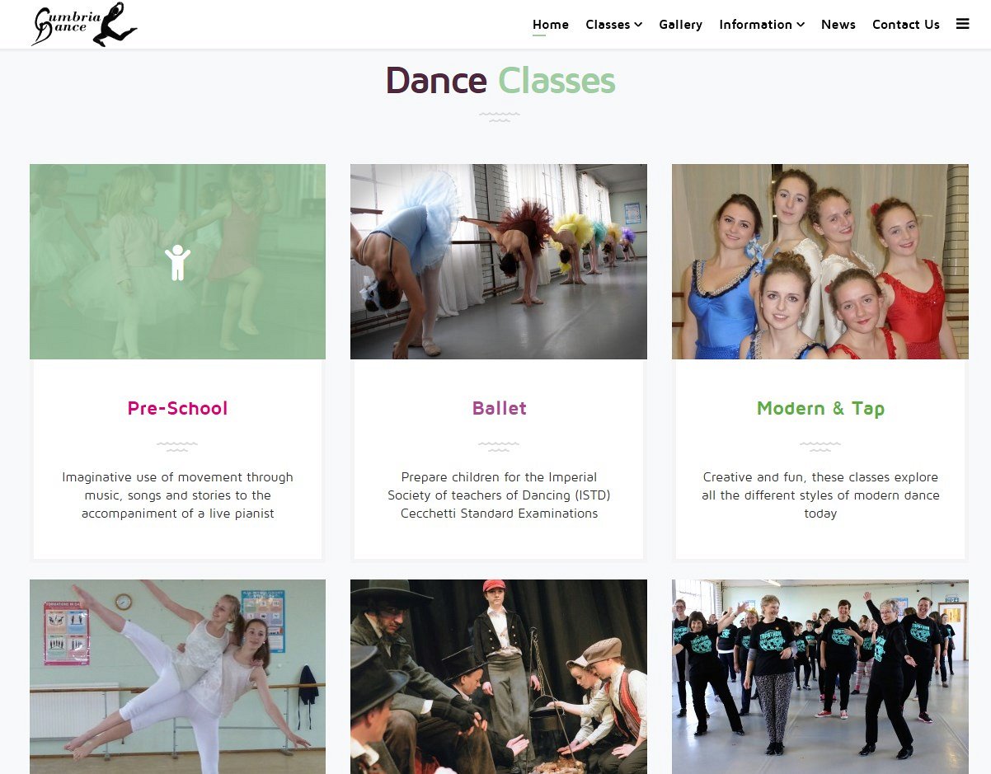Click the Modern & Tap group portrait photo
Viewport: 991px width, 774px height.
820,261
